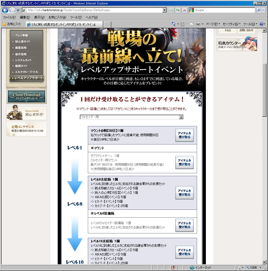Click the Google search box
The width and height of the screenshot is (268, 271).
pyautogui.click(x=222, y=10)
